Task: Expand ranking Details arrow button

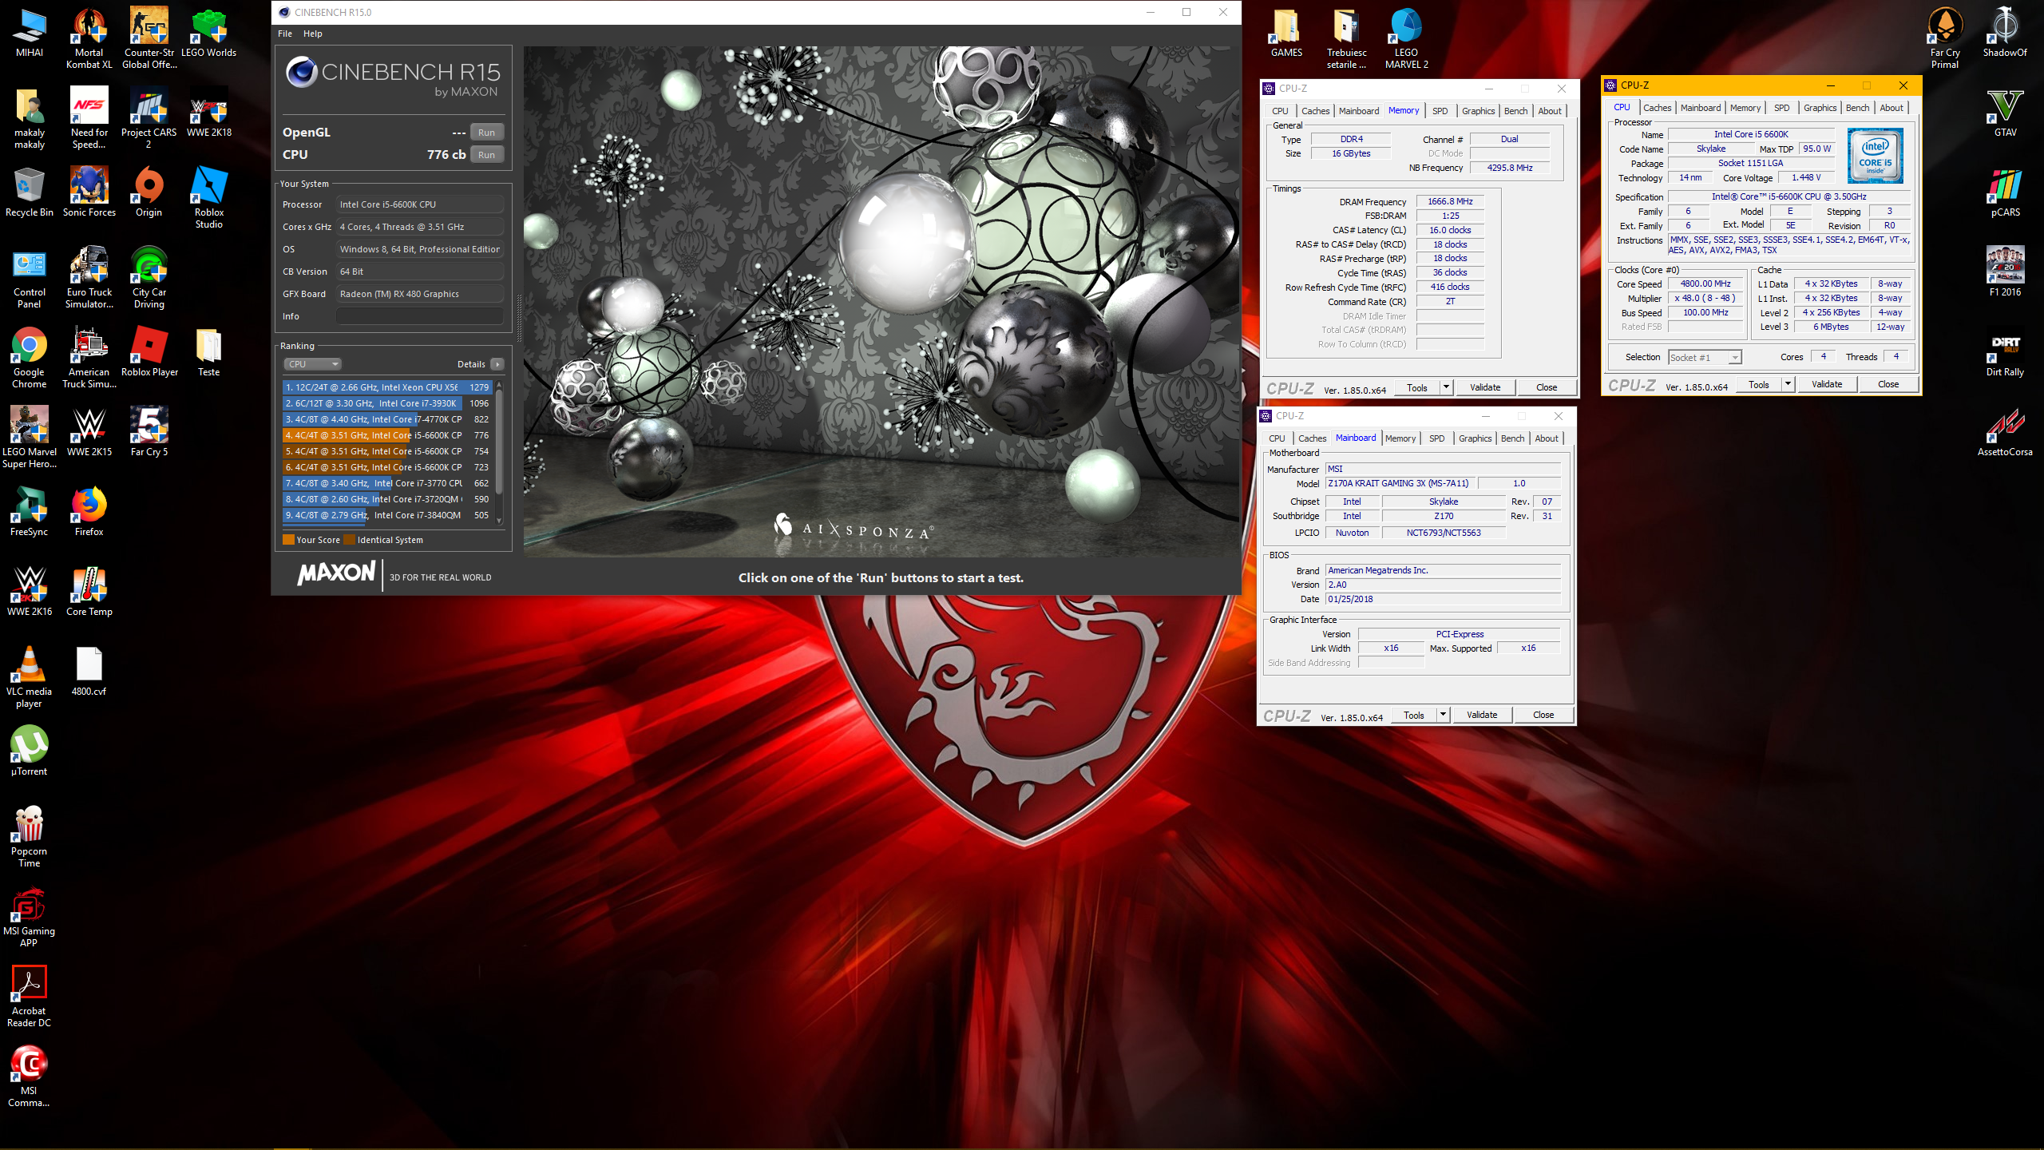Action: 497,364
